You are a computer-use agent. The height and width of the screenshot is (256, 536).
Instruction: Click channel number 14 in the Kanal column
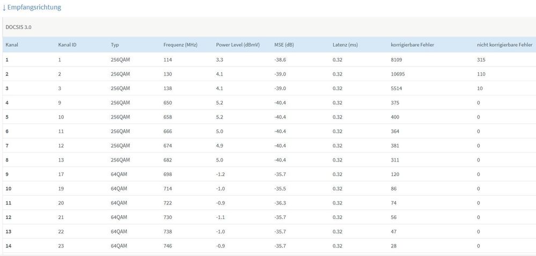tap(9, 246)
